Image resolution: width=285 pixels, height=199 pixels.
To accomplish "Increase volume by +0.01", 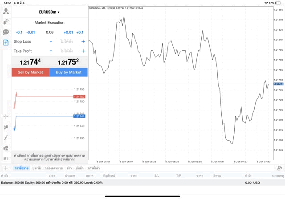I will (x=68, y=32).
